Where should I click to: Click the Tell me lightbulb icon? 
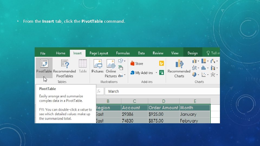[208, 53]
